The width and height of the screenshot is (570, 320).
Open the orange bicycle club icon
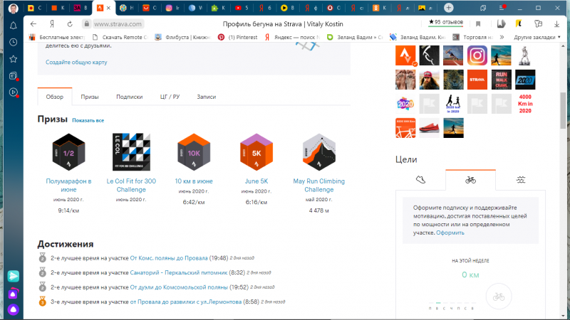pyautogui.click(x=405, y=128)
